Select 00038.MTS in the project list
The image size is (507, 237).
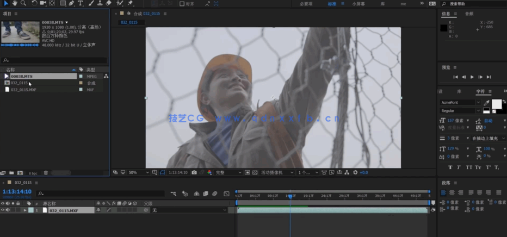[22, 77]
